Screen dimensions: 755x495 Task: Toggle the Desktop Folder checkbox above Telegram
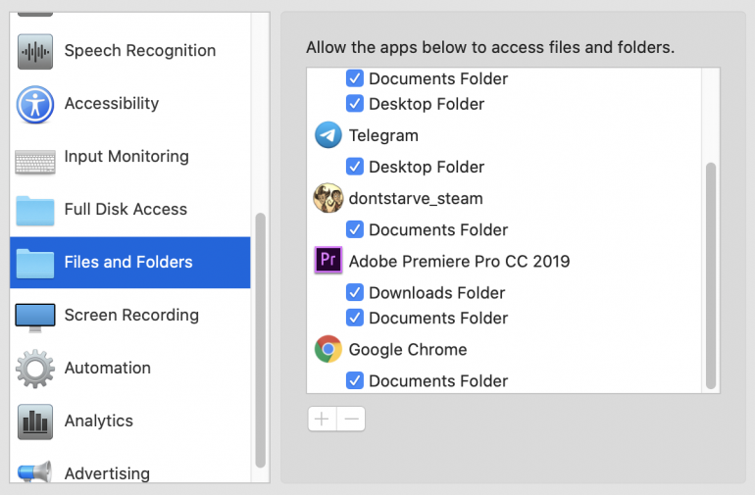tap(355, 104)
